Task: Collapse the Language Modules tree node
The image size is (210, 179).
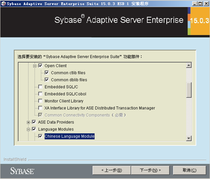Action: tap(28, 130)
